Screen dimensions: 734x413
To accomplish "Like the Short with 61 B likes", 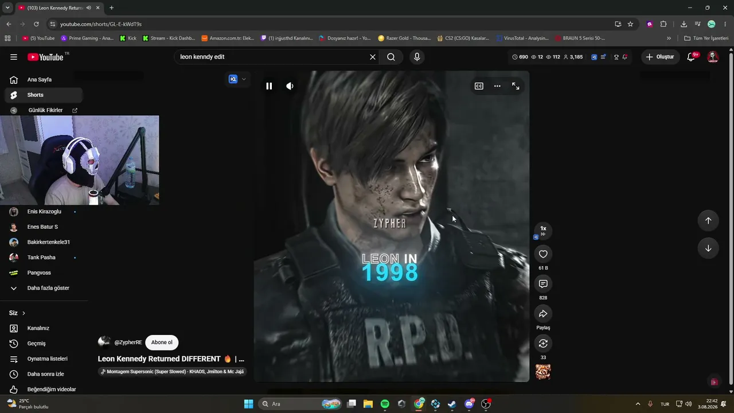I will click(543, 254).
